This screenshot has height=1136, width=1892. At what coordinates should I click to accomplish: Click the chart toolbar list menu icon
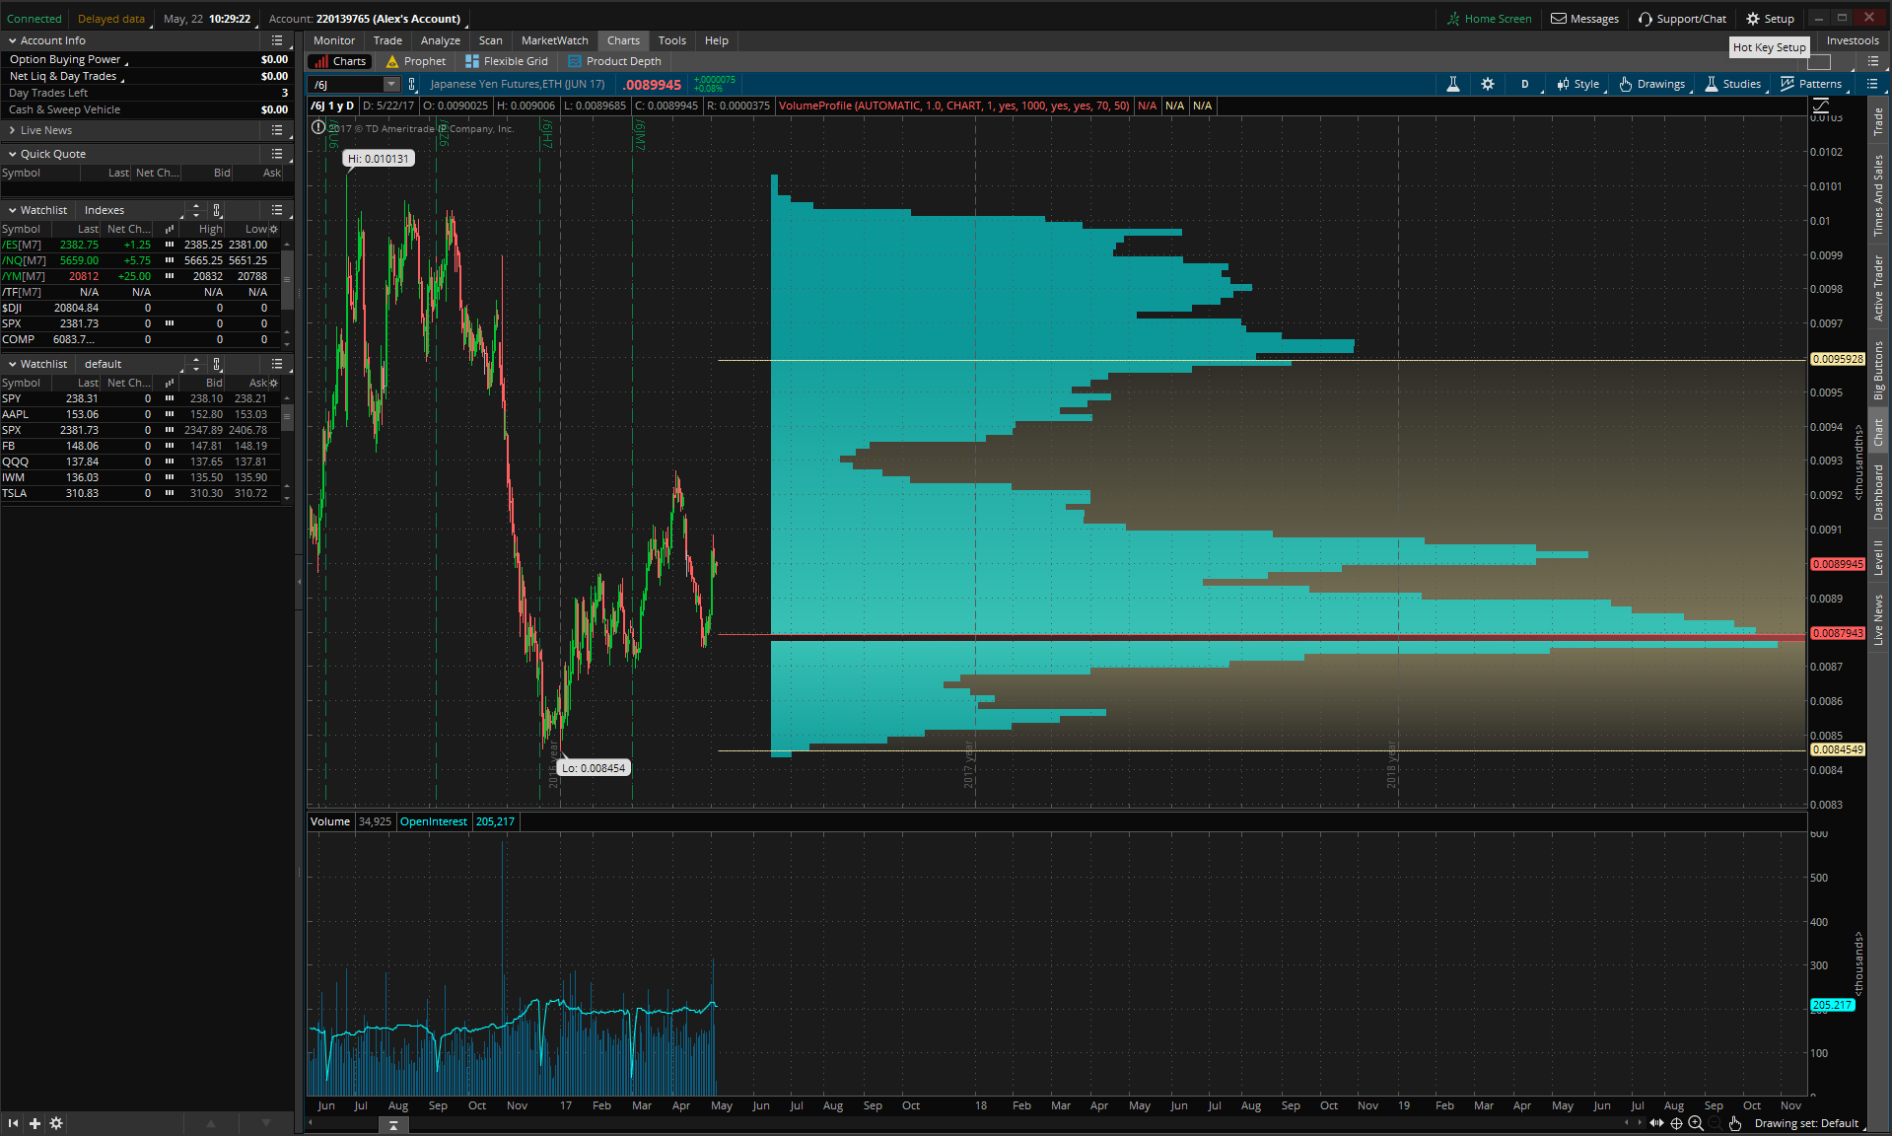[1872, 84]
